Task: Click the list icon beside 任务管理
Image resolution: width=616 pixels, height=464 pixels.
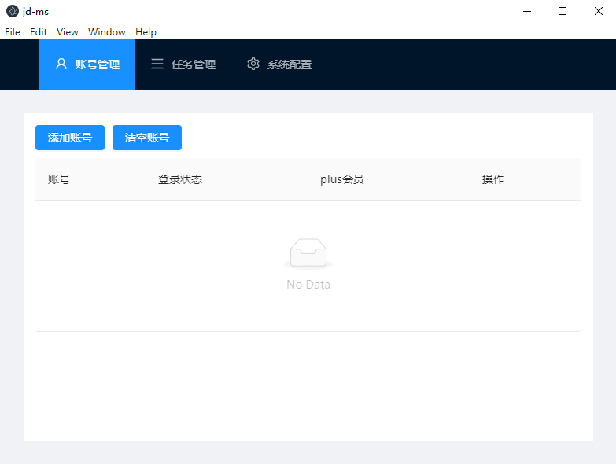Action: pyautogui.click(x=157, y=64)
